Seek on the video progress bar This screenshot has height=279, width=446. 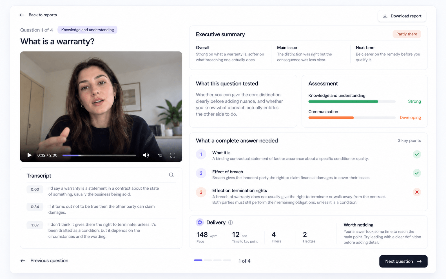[99, 155]
